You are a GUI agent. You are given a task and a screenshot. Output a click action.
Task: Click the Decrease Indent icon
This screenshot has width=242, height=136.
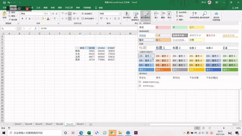[x=74, y=19]
